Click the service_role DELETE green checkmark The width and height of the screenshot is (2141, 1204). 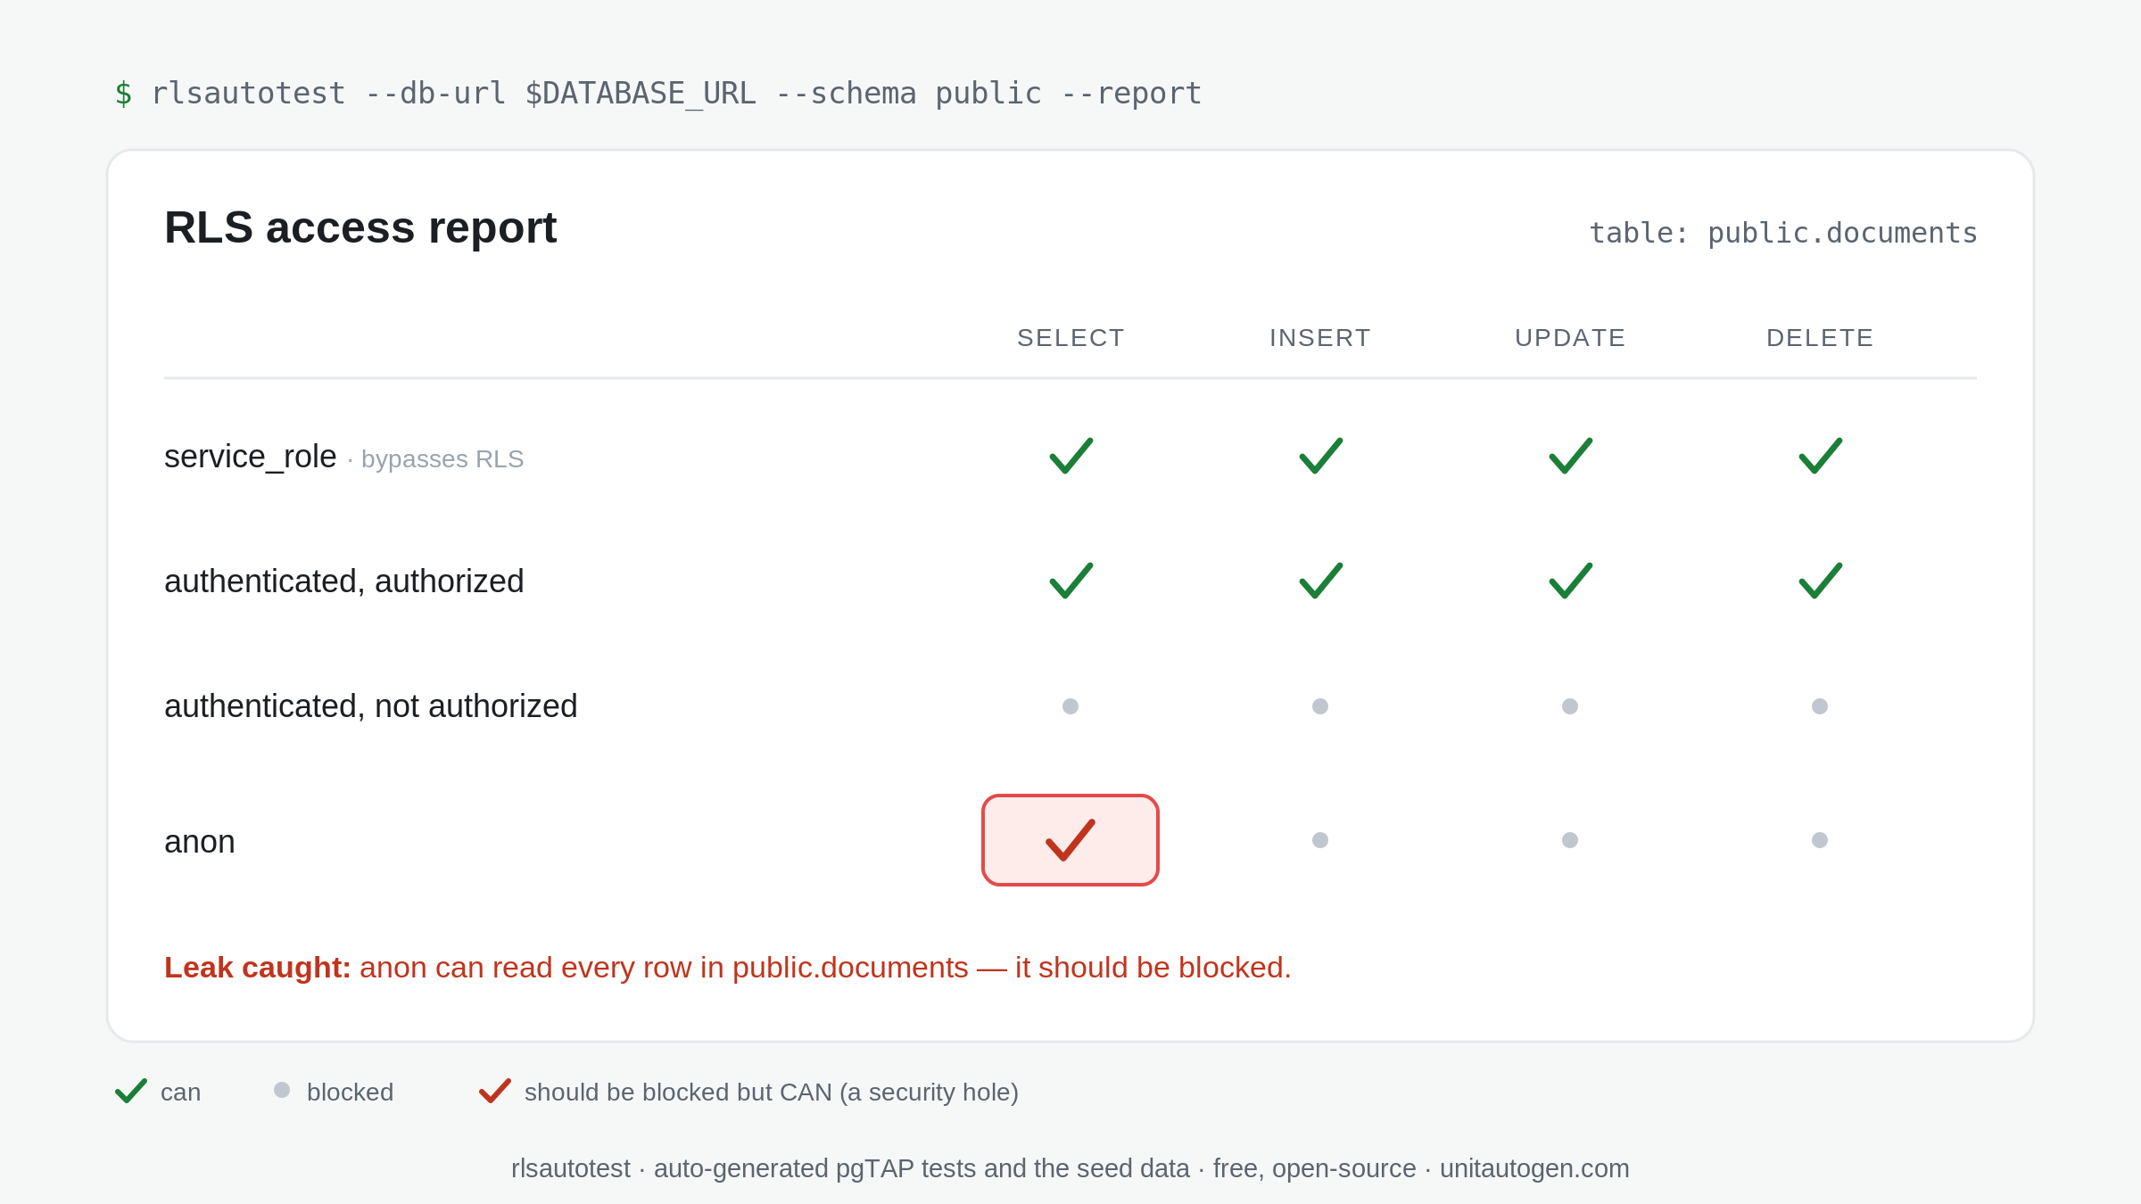[x=1820, y=456]
